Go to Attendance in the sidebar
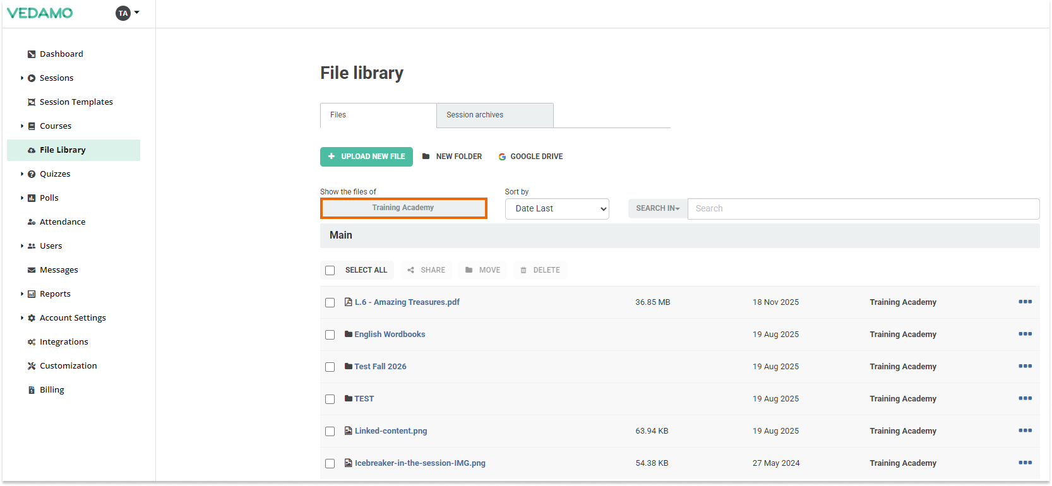Screen dimensions: 1052x486 coord(63,222)
